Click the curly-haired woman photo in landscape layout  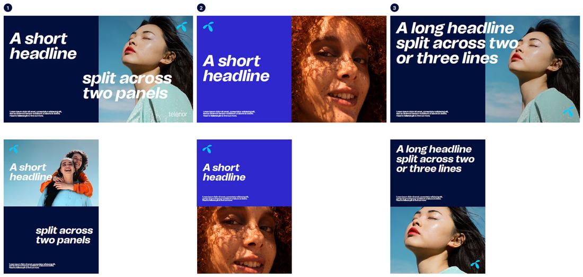point(339,69)
